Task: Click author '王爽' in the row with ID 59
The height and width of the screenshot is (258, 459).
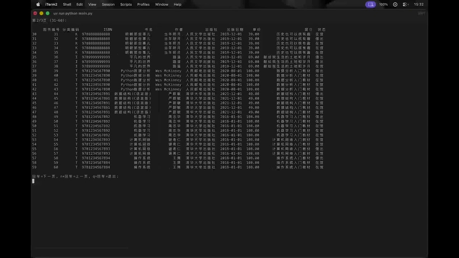Action: coord(177,163)
